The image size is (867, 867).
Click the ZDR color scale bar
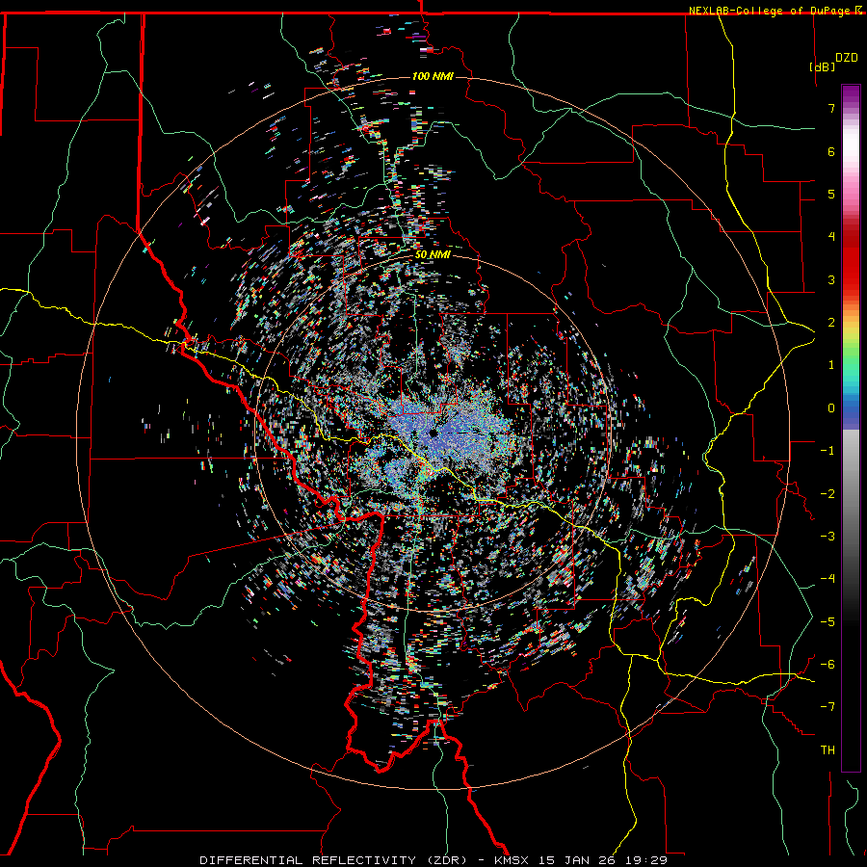tap(851, 428)
